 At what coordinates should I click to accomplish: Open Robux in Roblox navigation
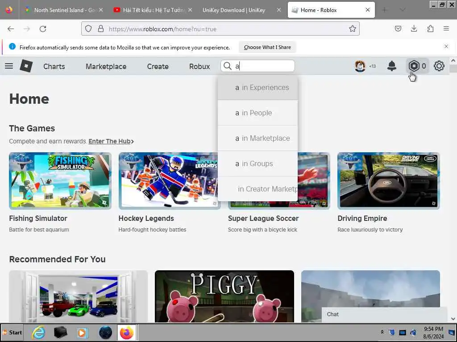(x=199, y=66)
